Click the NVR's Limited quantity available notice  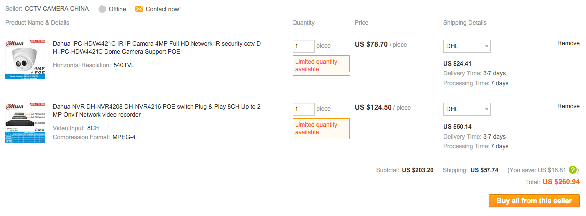click(321, 128)
